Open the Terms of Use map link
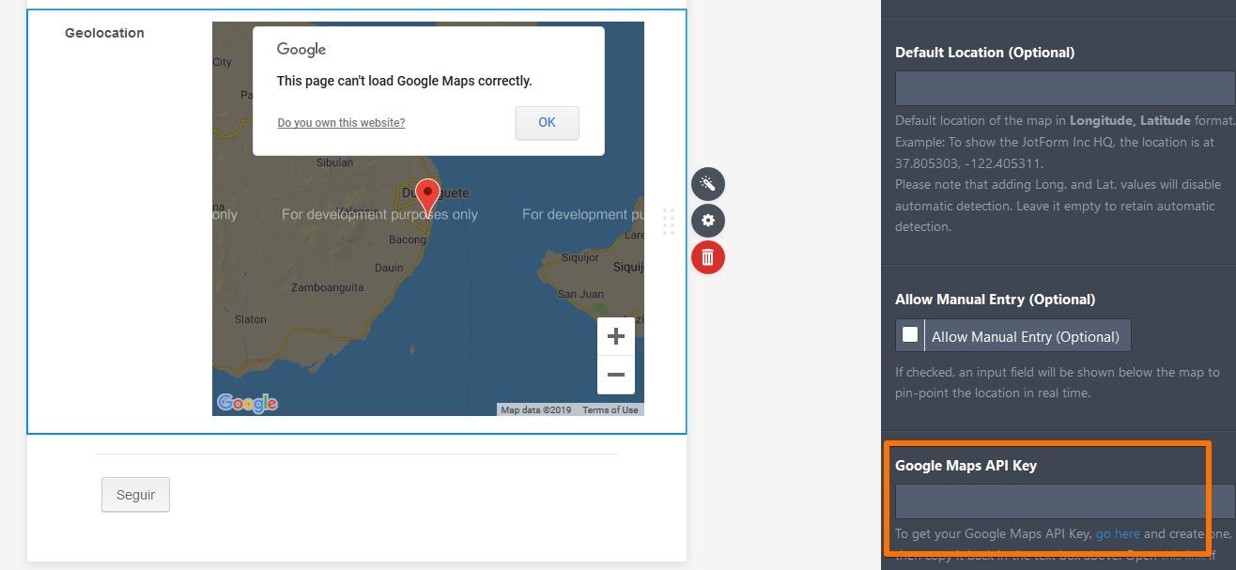The width and height of the screenshot is (1236, 570). [x=610, y=410]
